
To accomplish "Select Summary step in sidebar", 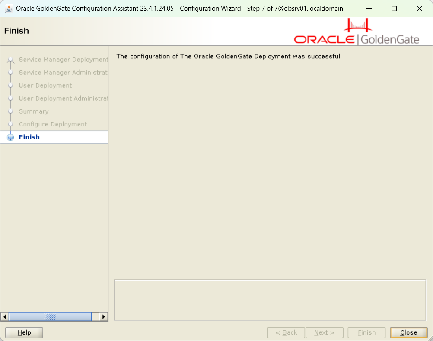I will [x=34, y=111].
